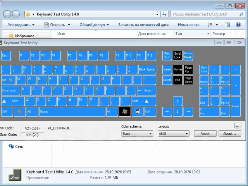This screenshot has width=248, height=186.
Task: Sort by Дата изменения column
Action: (152, 34)
